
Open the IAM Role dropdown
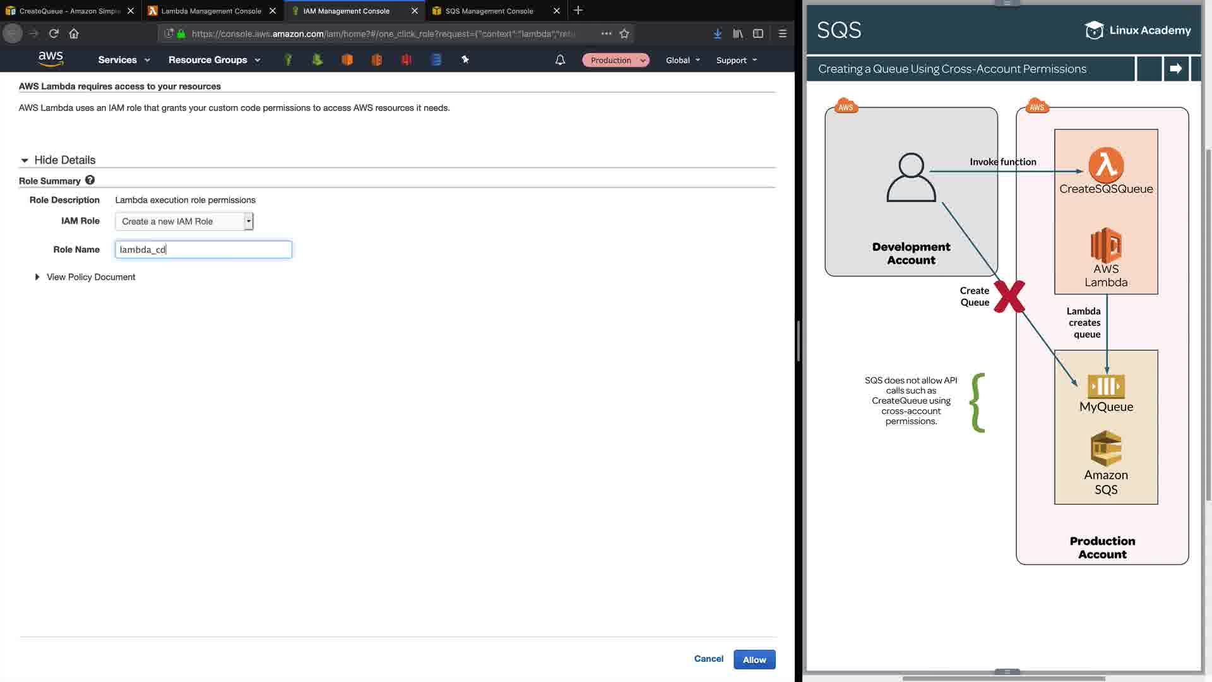click(184, 221)
